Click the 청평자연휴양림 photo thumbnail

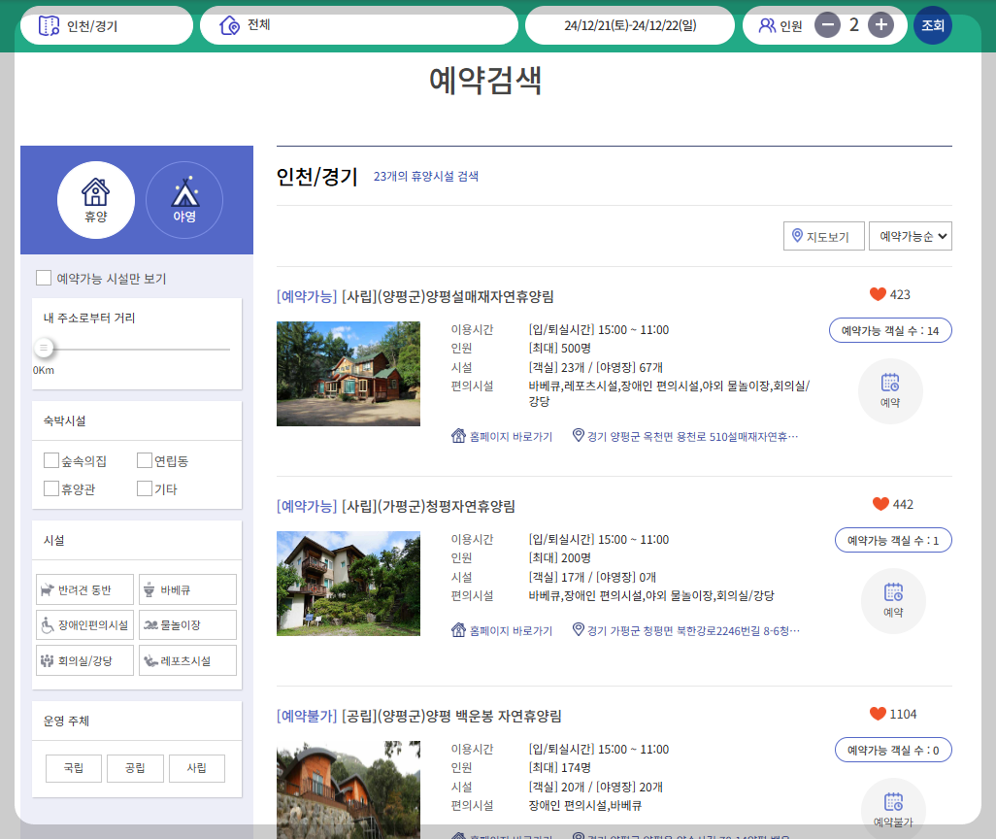point(349,584)
